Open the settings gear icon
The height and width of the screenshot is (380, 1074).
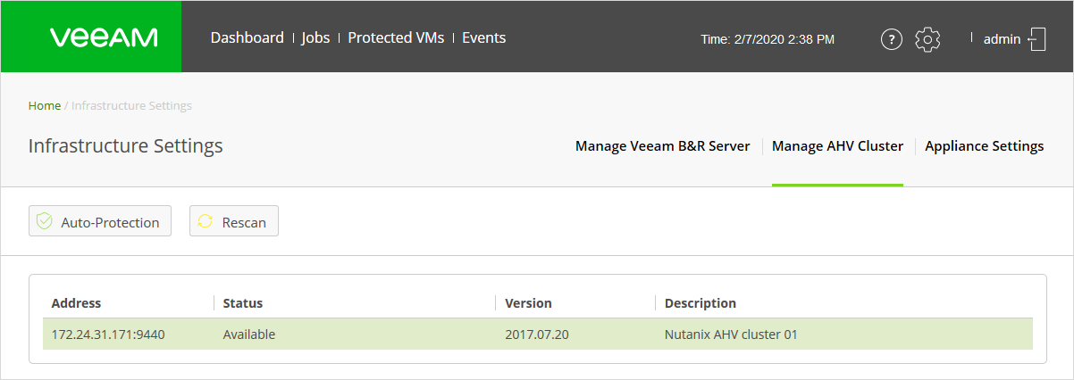[928, 39]
